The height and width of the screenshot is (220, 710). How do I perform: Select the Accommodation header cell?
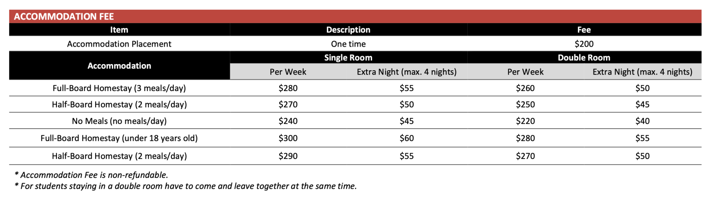click(x=119, y=66)
